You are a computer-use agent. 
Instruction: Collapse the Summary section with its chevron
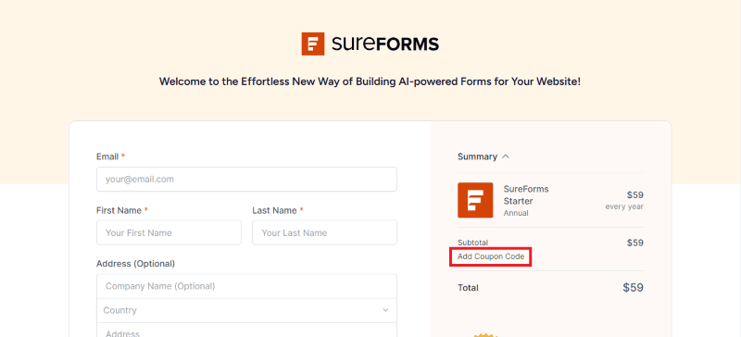click(506, 156)
